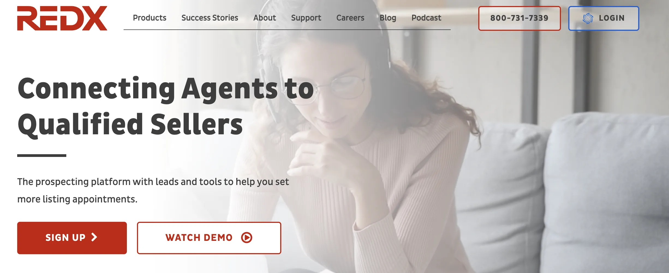The width and height of the screenshot is (669, 273).
Task: Go to Success Stories
Action: click(x=210, y=18)
